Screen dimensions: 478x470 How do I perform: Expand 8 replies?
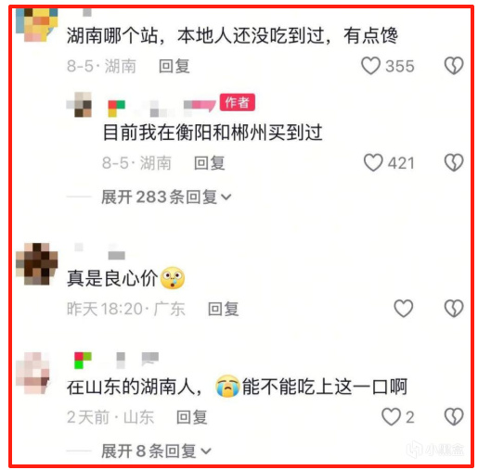(x=156, y=451)
